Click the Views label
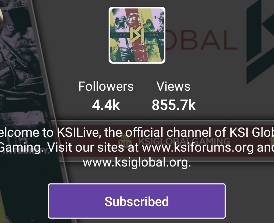274x223 pixels. pos(173,86)
